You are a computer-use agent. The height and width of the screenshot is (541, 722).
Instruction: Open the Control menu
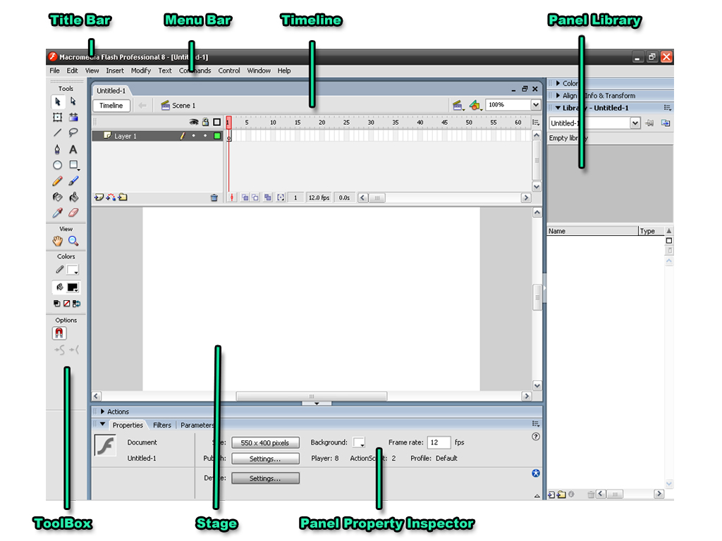(229, 70)
